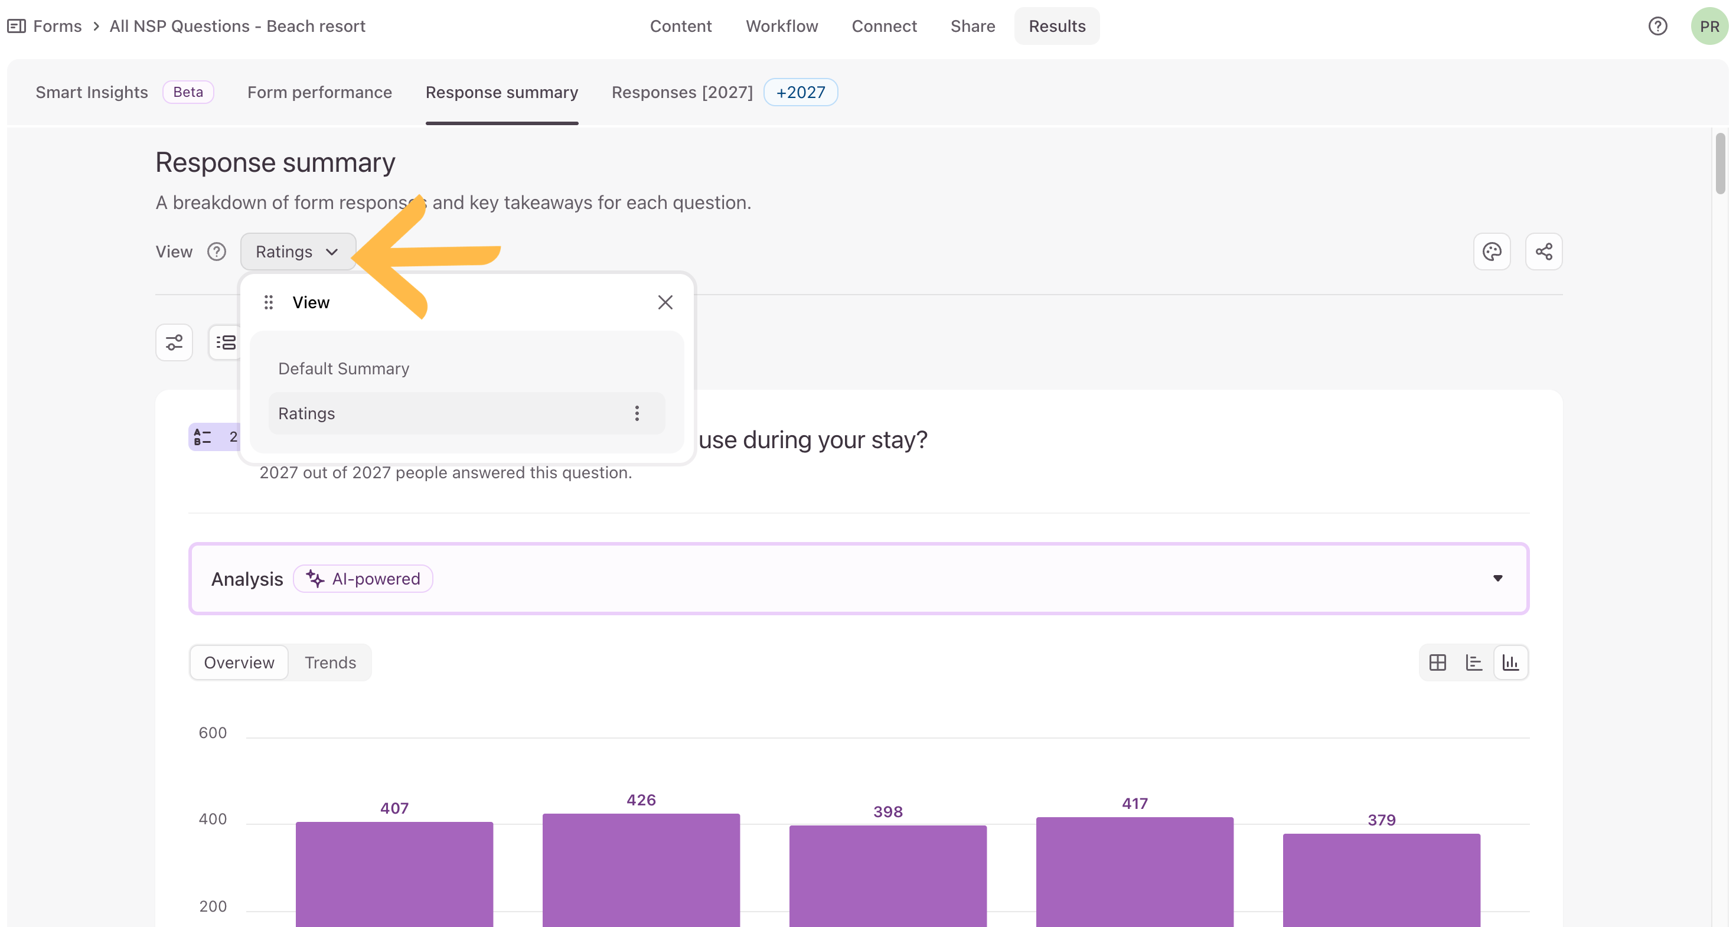Switch to Form performance tab

pos(319,92)
